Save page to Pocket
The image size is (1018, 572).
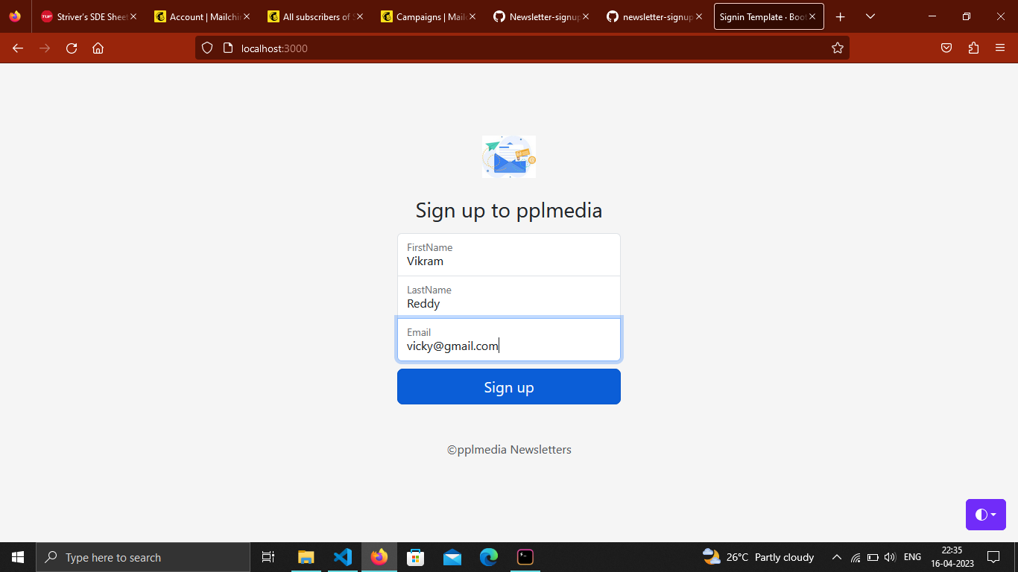[946, 48]
